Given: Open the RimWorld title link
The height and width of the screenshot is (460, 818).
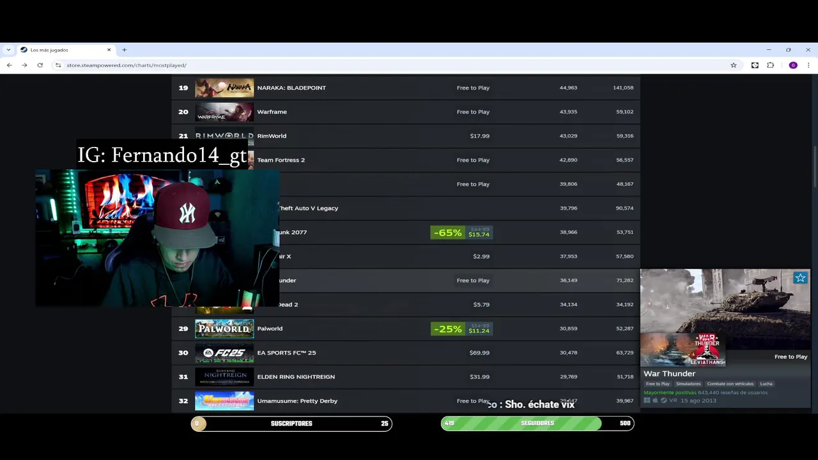Looking at the screenshot, I should click(x=272, y=136).
